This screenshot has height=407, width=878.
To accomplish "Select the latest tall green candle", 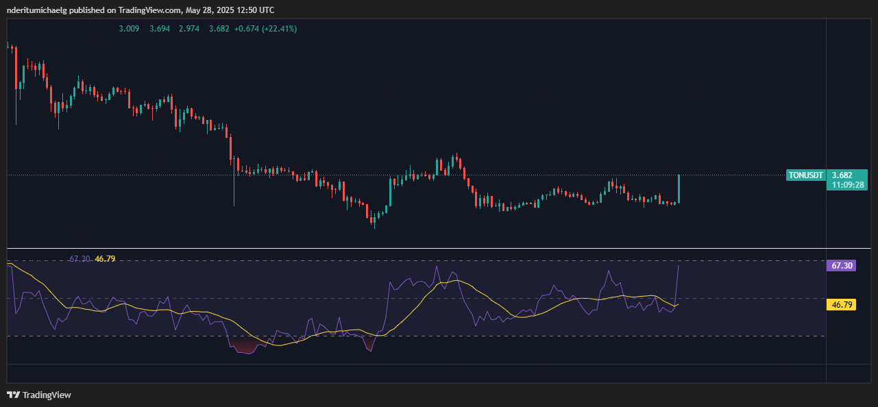I will click(x=679, y=188).
